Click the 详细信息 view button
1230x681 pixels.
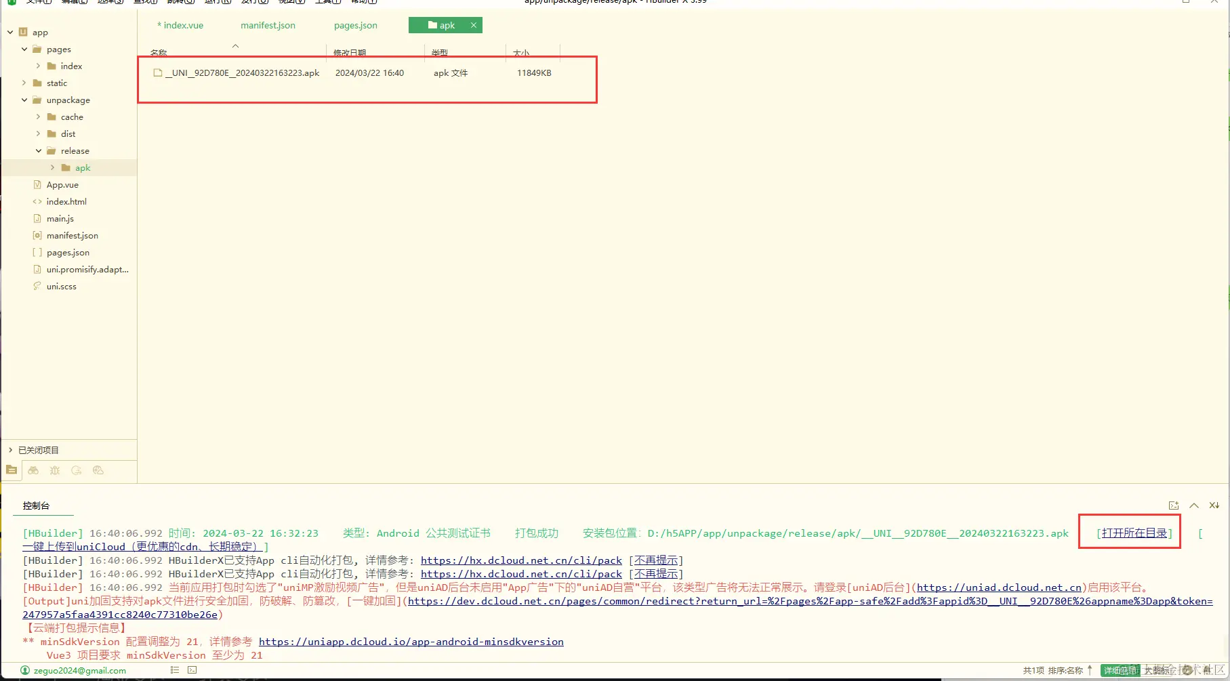(1120, 670)
